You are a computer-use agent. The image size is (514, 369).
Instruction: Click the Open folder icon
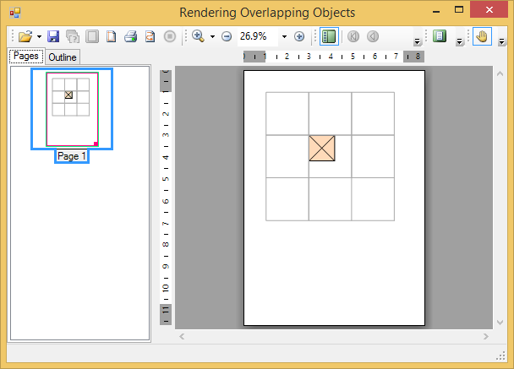coord(25,36)
